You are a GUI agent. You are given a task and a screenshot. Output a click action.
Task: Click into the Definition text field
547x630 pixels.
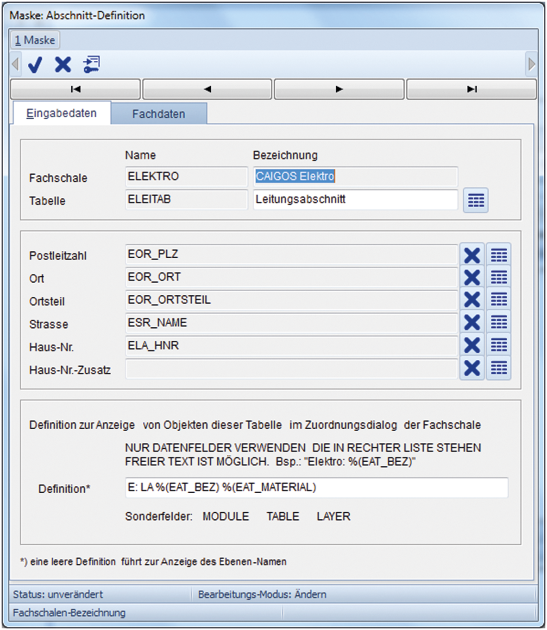click(x=316, y=488)
